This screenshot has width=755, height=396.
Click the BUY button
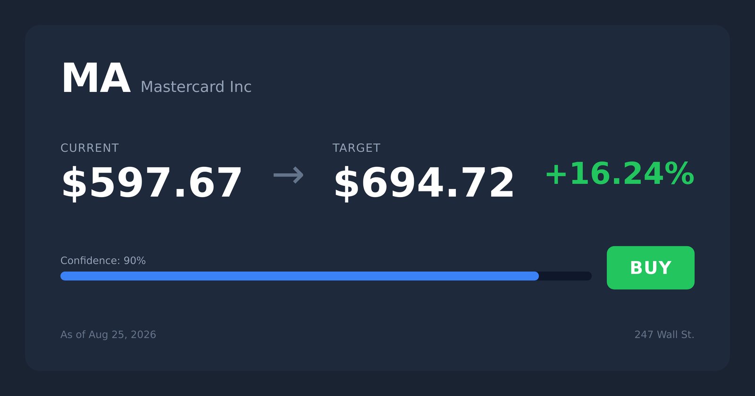pos(650,268)
